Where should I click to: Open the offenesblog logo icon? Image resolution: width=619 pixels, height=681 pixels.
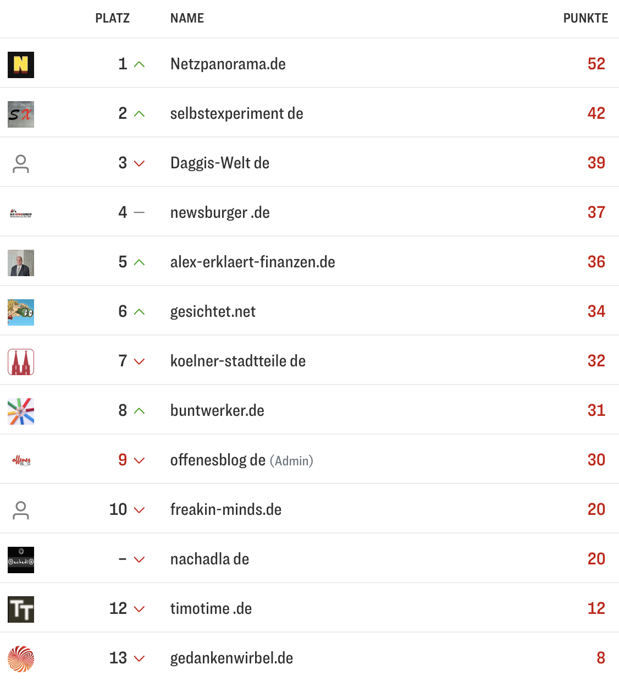20,460
